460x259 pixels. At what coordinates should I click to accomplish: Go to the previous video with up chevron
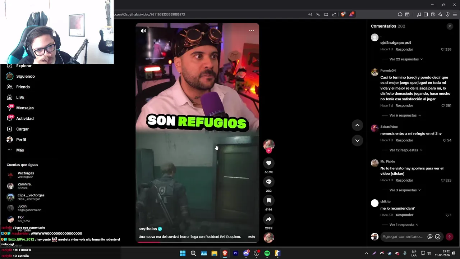point(357,125)
